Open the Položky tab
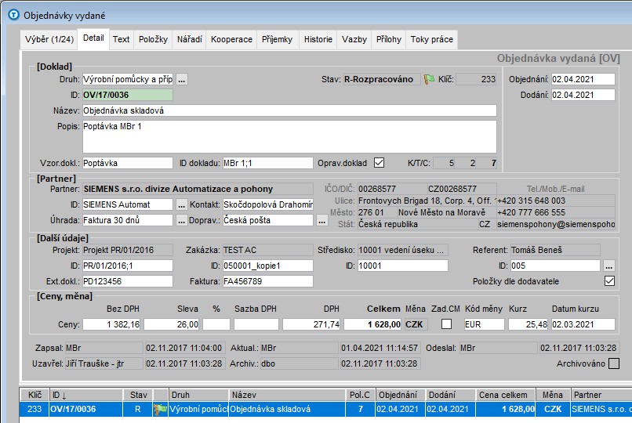 pyautogui.click(x=153, y=39)
